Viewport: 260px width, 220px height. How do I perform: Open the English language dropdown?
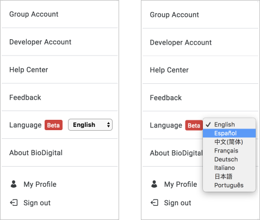click(x=90, y=125)
